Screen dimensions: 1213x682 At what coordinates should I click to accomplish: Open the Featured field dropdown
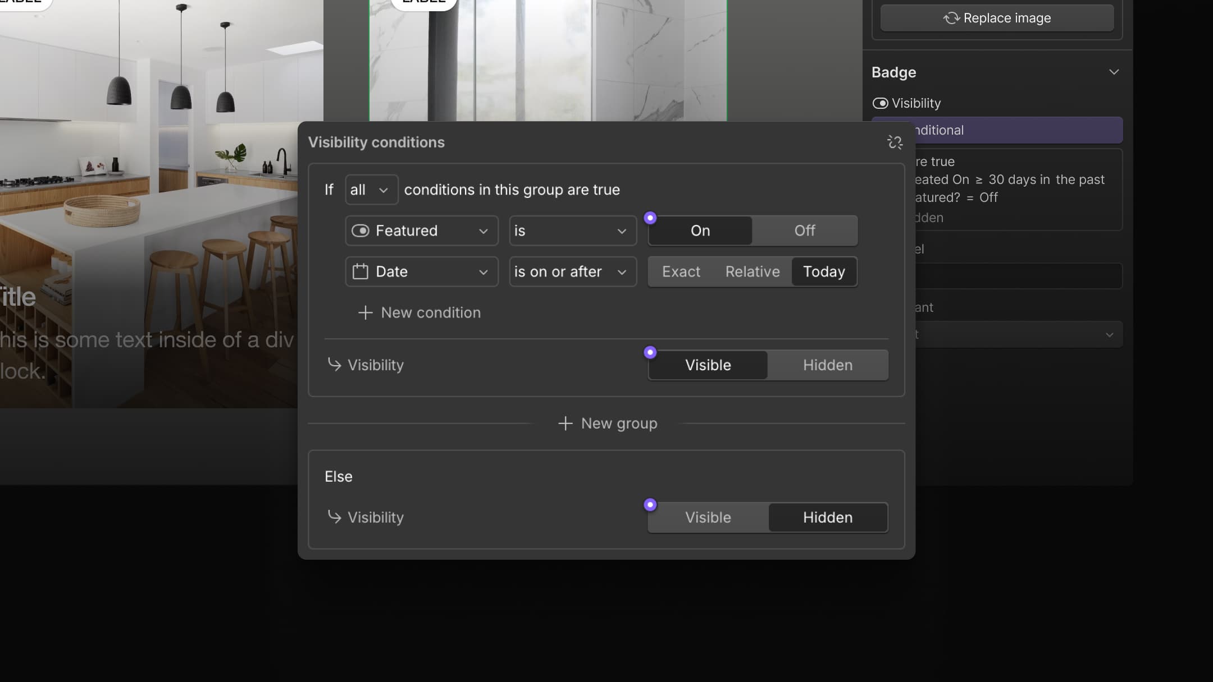[x=421, y=231]
